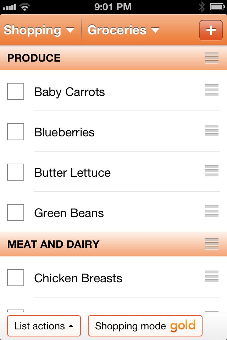Screen dimensions: 227x340
Task: Check the Chicken Breasts checkbox
Action: coord(16,278)
